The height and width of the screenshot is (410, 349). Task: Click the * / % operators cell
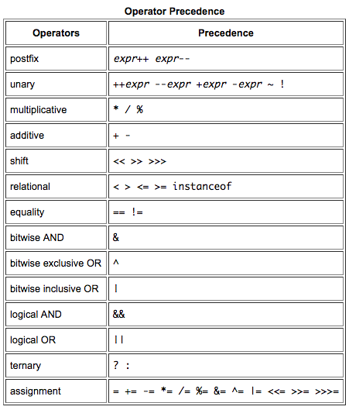[x=226, y=110]
